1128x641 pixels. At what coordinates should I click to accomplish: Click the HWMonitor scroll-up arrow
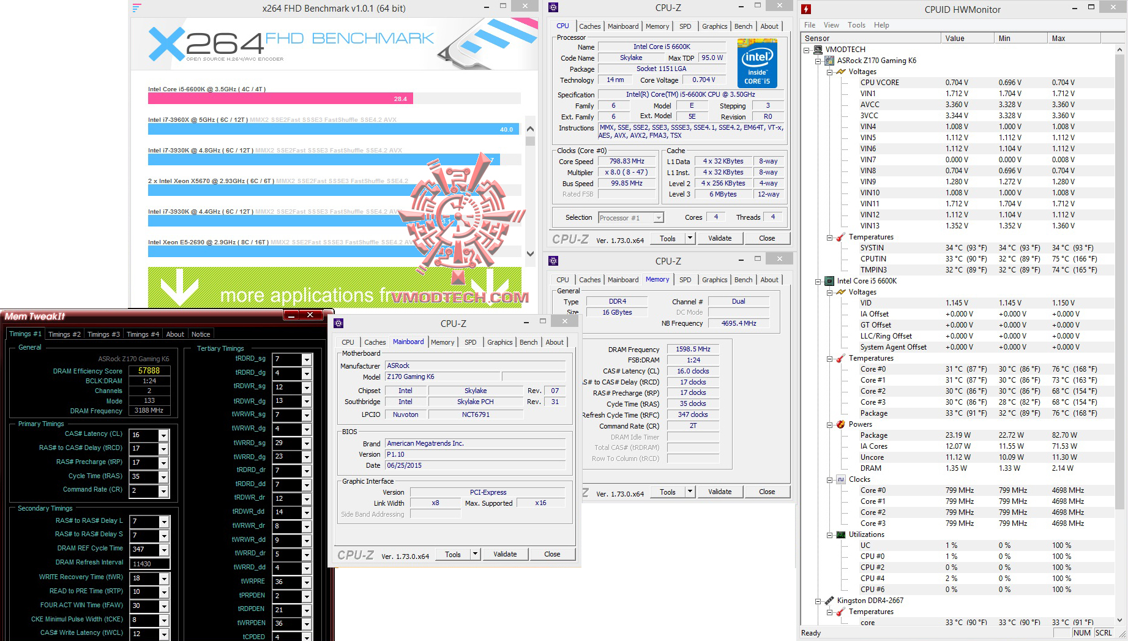tap(1120, 49)
